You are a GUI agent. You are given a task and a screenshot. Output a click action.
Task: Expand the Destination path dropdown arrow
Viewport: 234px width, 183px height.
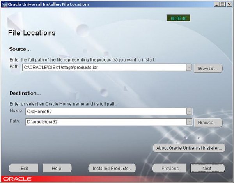[x=189, y=122]
